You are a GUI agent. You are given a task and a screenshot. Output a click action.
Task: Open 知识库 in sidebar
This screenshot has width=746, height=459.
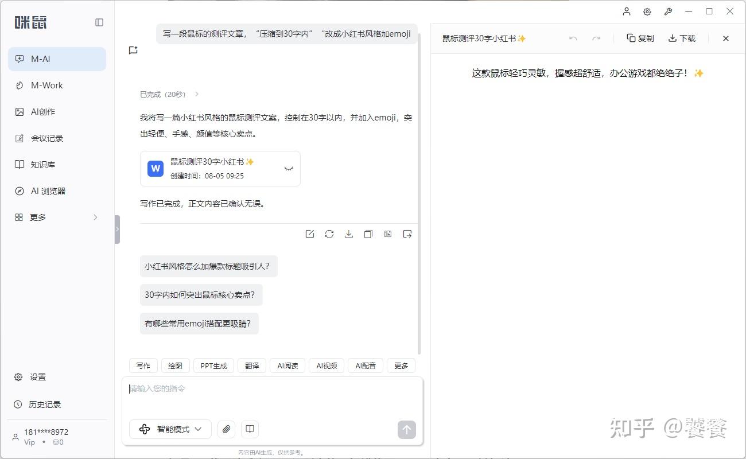point(57,165)
